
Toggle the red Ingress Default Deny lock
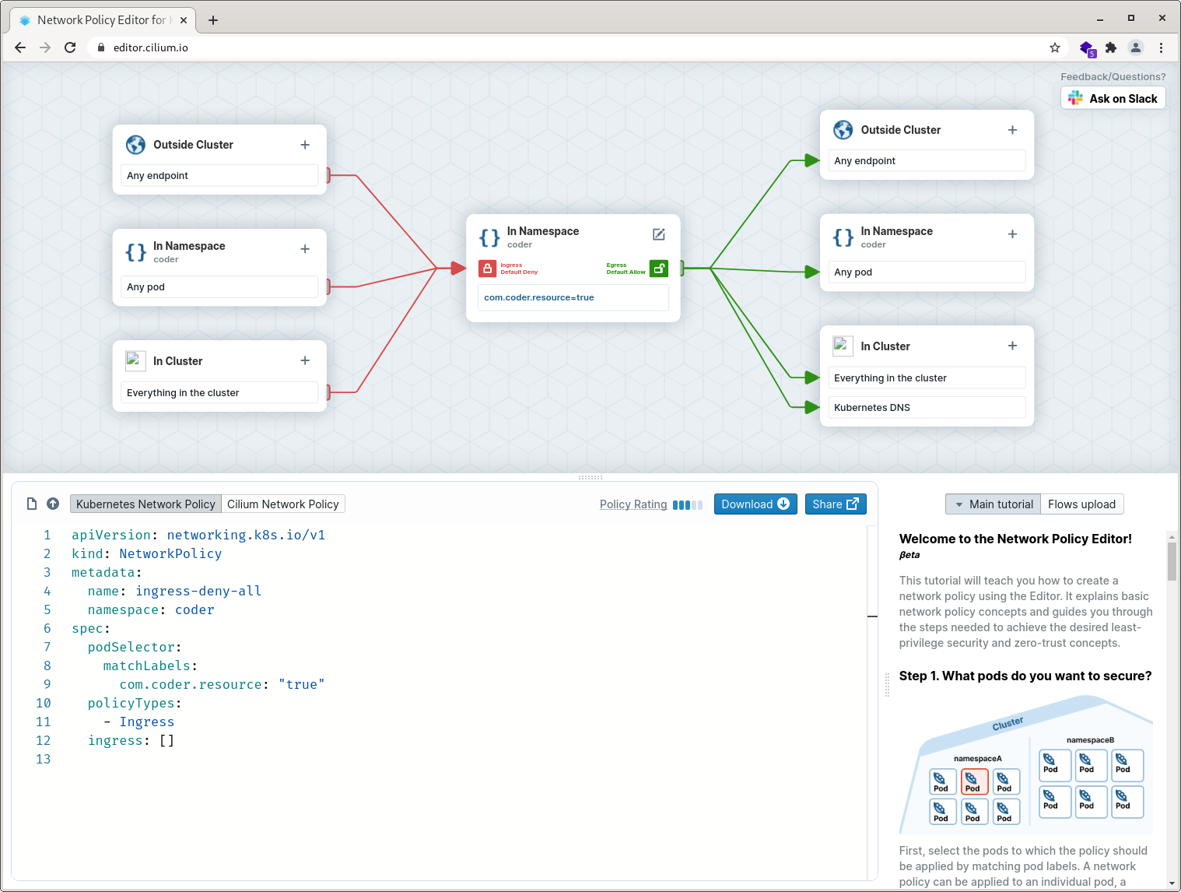[487, 269]
